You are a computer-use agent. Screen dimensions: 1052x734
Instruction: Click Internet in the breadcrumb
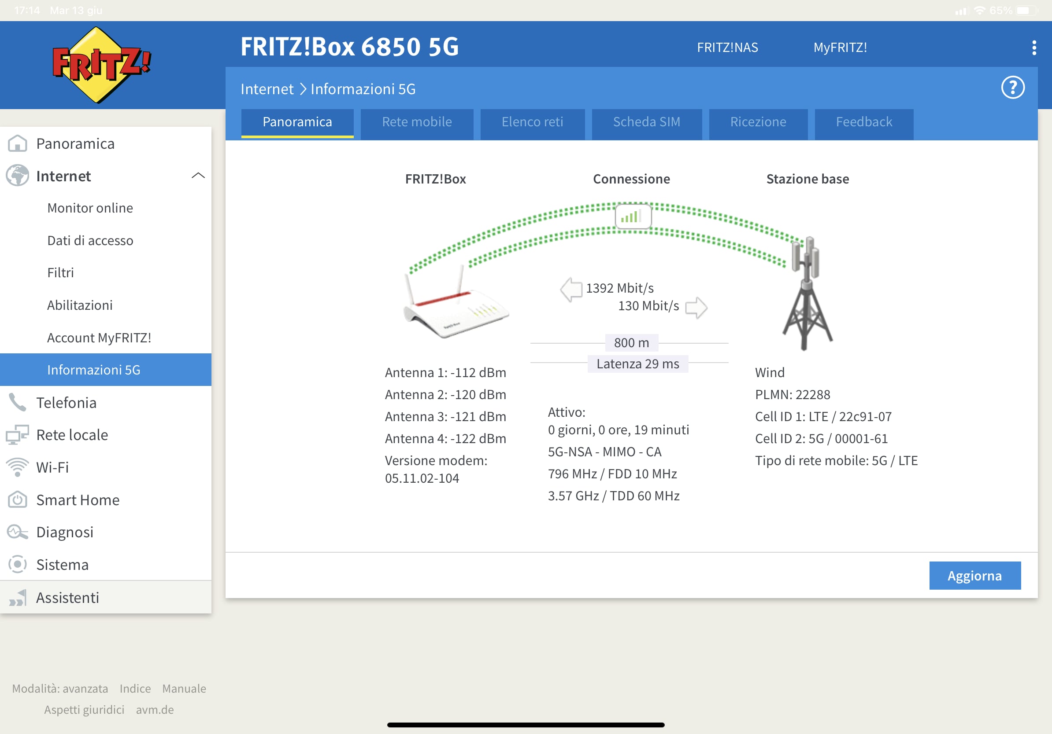(267, 89)
